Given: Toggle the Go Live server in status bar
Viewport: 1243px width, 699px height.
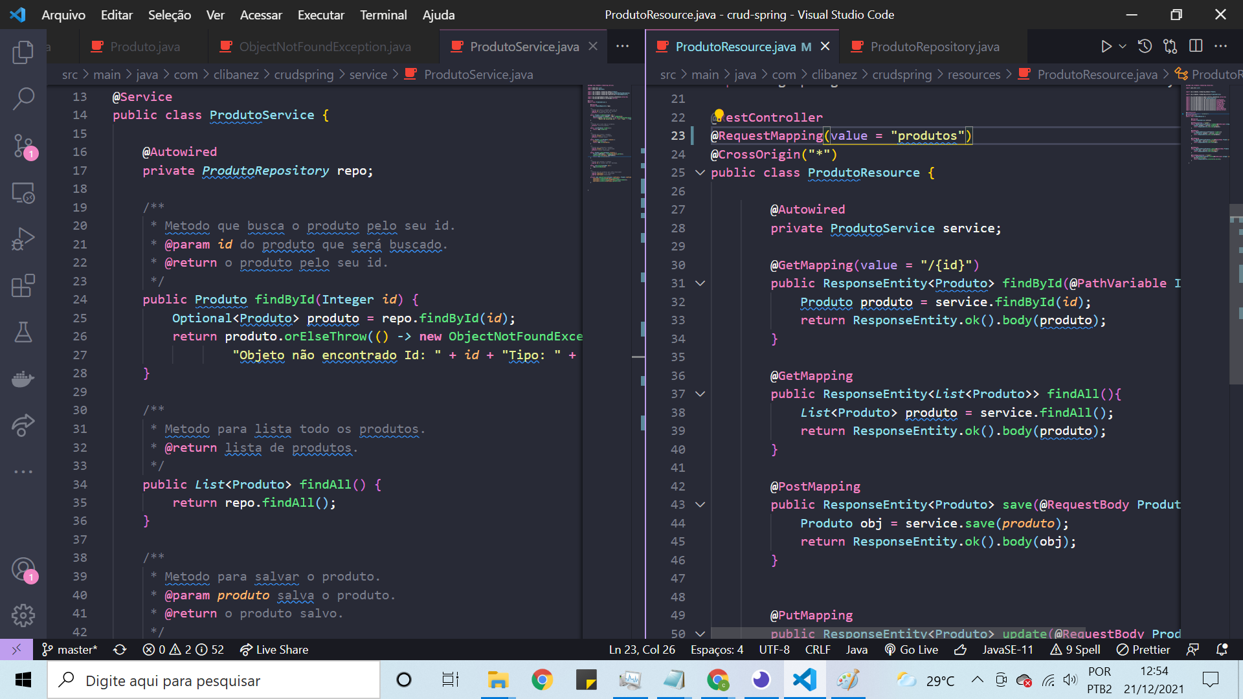Looking at the screenshot, I should click(x=911, y=649).
